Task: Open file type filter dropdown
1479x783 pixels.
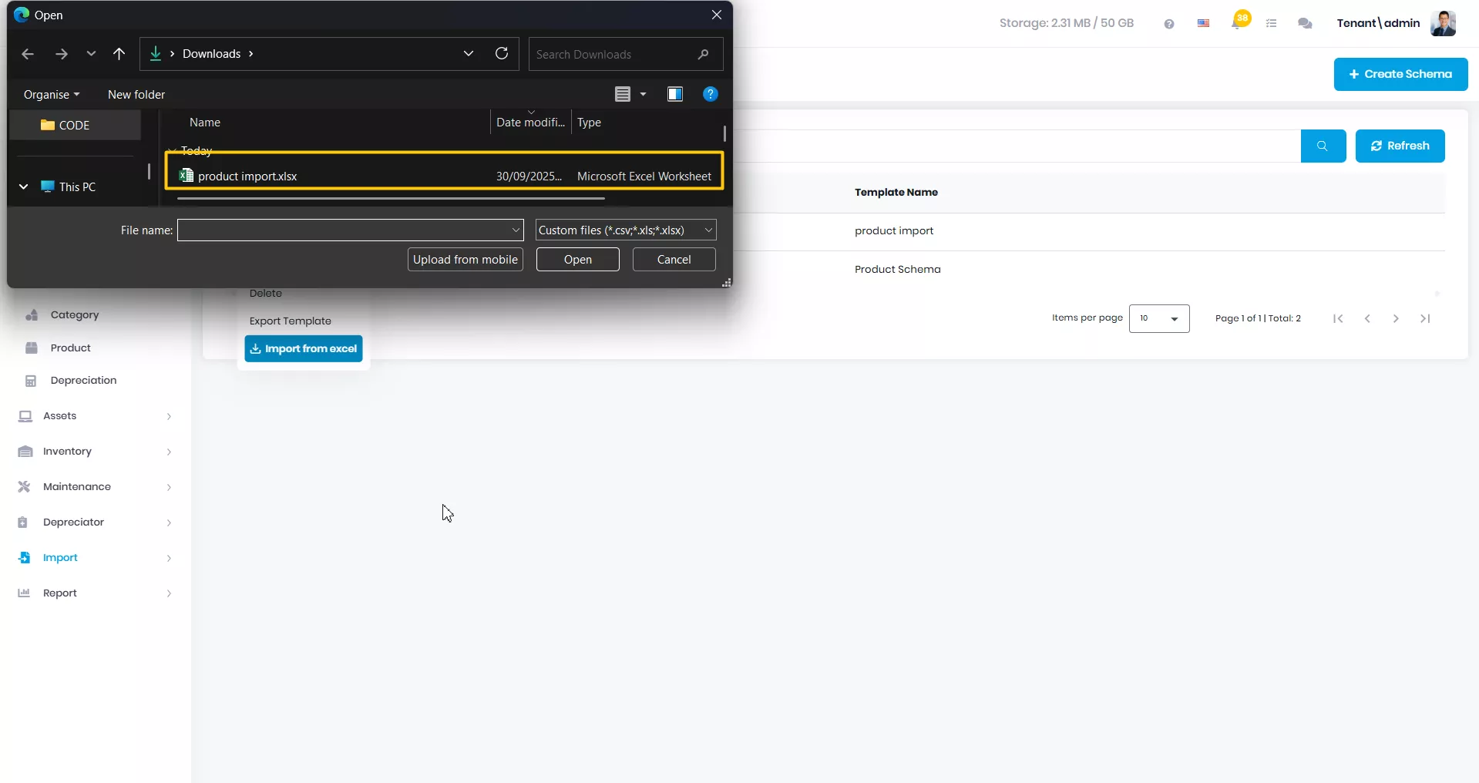Action: [x=626, y=230]
